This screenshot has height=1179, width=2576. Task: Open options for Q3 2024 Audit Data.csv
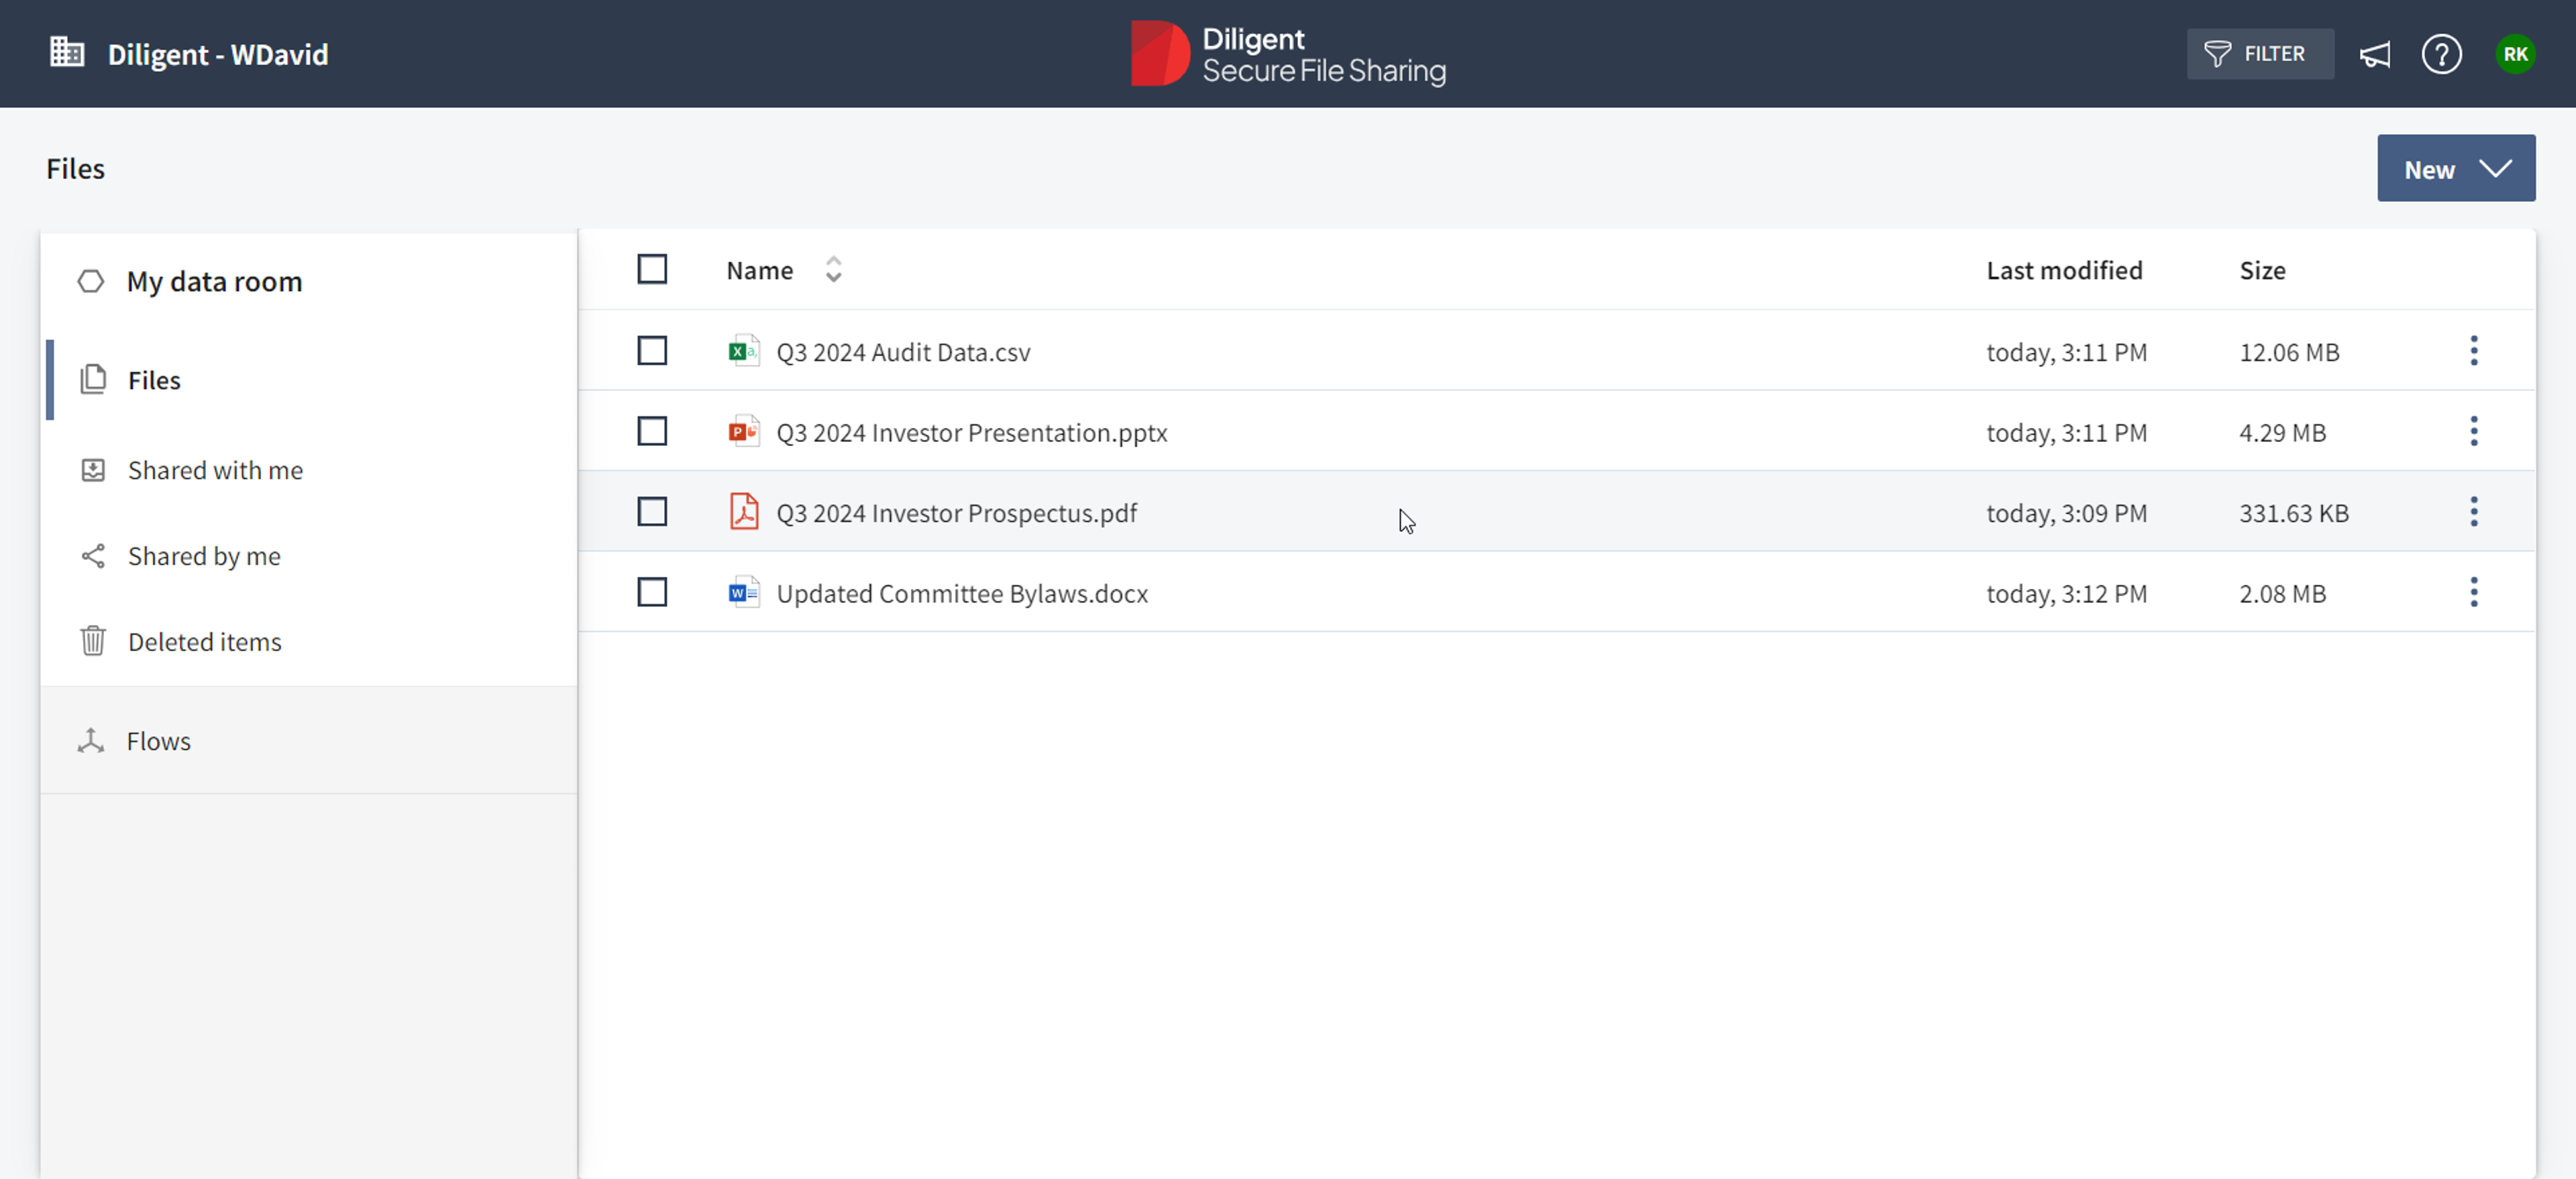pyautogui.click(x=2473, y=351)
